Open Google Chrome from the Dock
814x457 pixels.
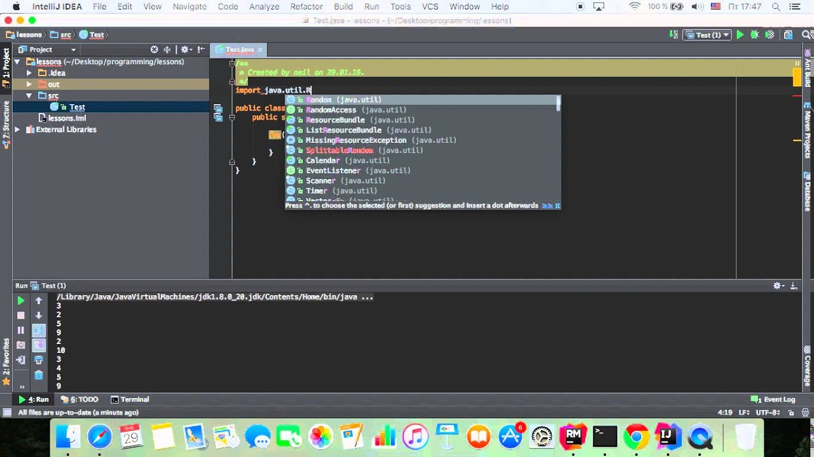tap(636, 437)
